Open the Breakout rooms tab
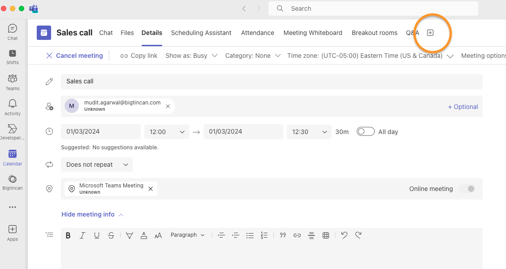This screenshot has height=269, width=506. click(x=374, y=33)
